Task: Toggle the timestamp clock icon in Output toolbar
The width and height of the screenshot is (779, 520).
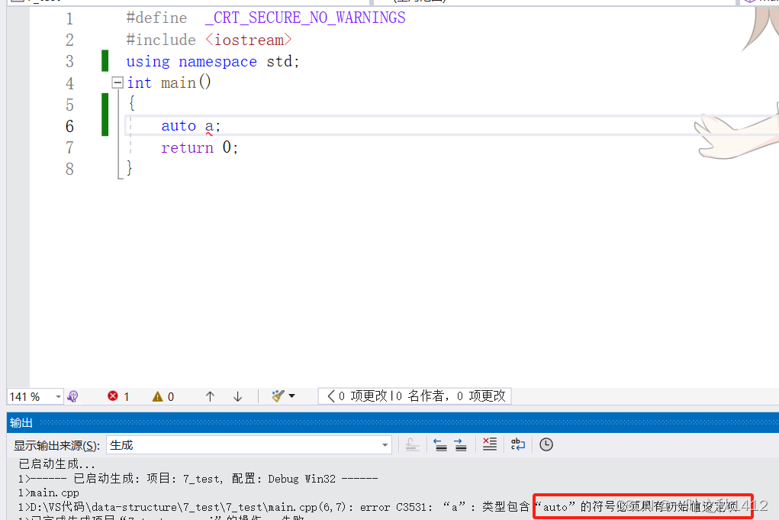Action: pos(546,444)
